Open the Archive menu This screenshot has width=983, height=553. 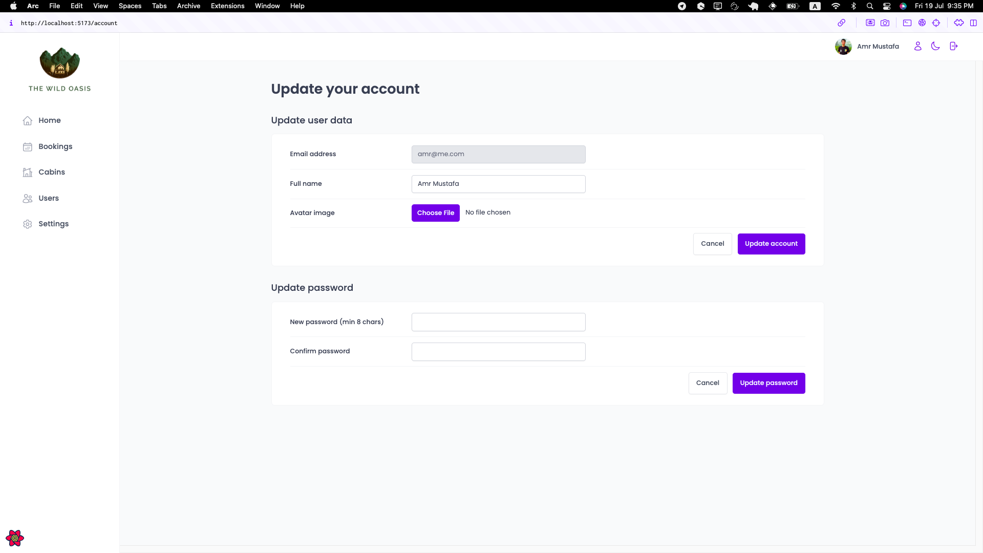coord(188,6)
